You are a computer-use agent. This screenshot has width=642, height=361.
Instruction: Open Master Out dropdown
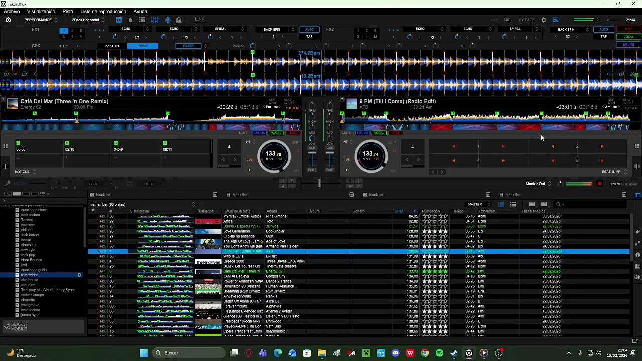(538, 184)
